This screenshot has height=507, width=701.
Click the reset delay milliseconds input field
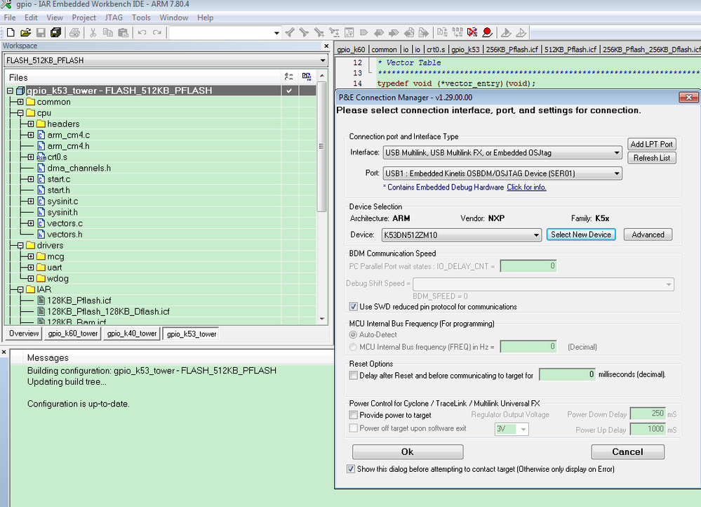coord(568,374)
